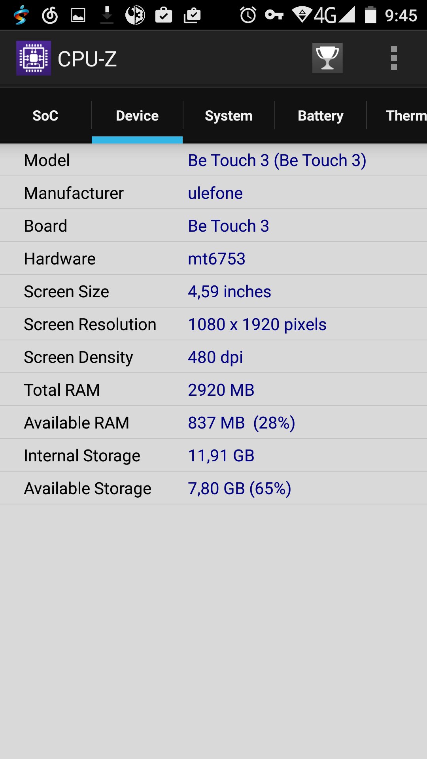Tap the Hardware mt6753 row
Viewport: 427px width, 759px height.
213,259
